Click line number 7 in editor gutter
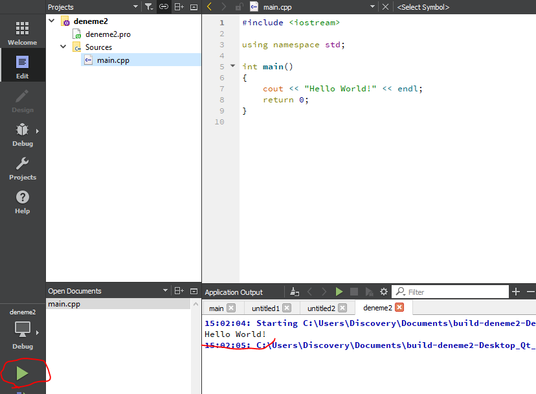 (222, 89)
